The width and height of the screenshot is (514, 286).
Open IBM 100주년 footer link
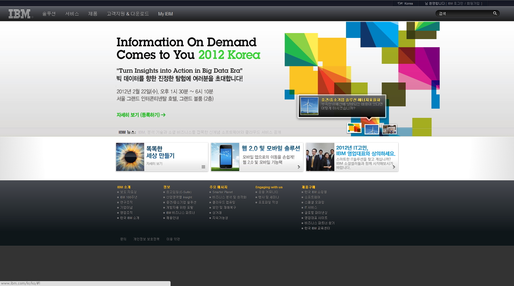(128, 197)
